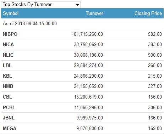The image size is (164, 134).
Task: Click the MEGA symbol
Action: pyautogui.click(x=10, y=128)
